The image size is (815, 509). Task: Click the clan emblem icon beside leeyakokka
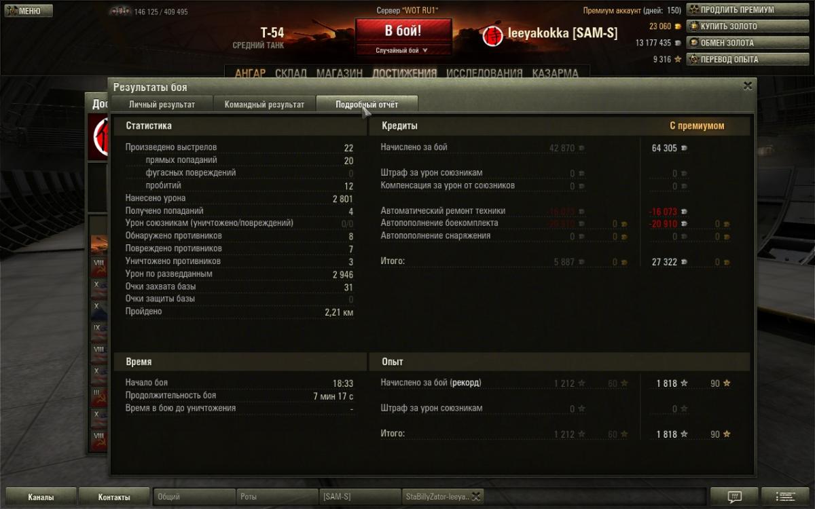[x=492, y=35]
